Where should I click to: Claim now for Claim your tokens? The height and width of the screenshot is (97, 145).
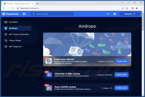(122, 61)
